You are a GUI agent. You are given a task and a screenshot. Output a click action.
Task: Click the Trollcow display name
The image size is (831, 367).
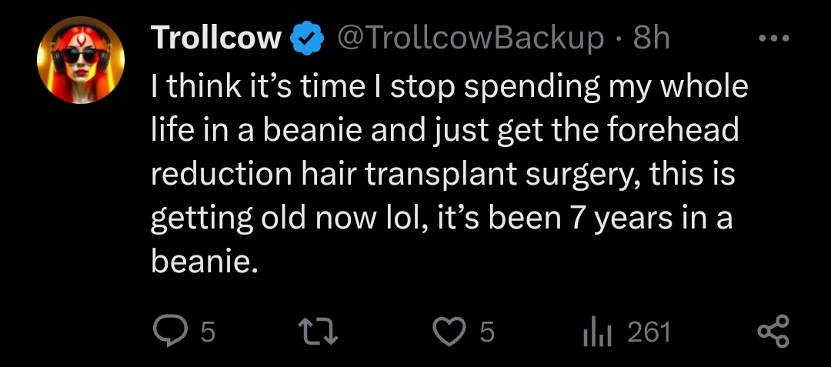[x=217, y=38]
